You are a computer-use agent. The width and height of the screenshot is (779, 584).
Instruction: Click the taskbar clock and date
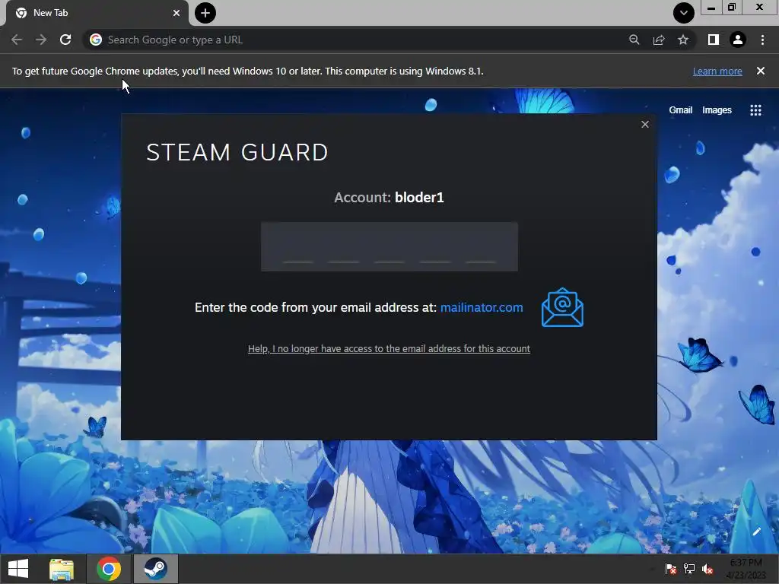click(x=746, y=569)
